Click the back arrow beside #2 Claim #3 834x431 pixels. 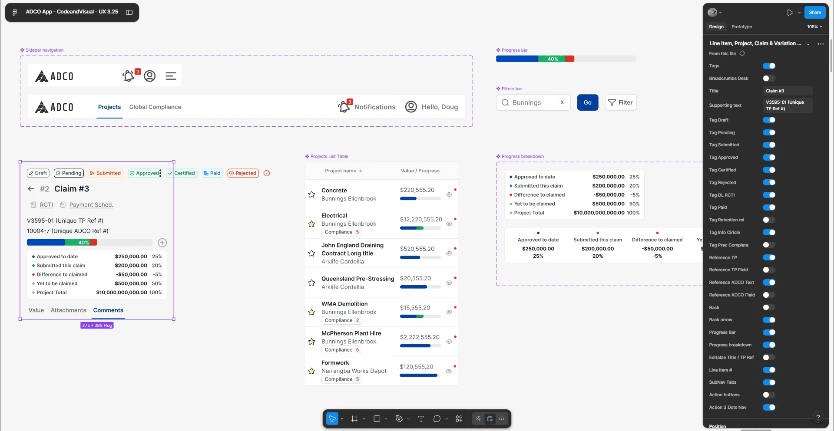pyautogui.click(x=31, y=189)
